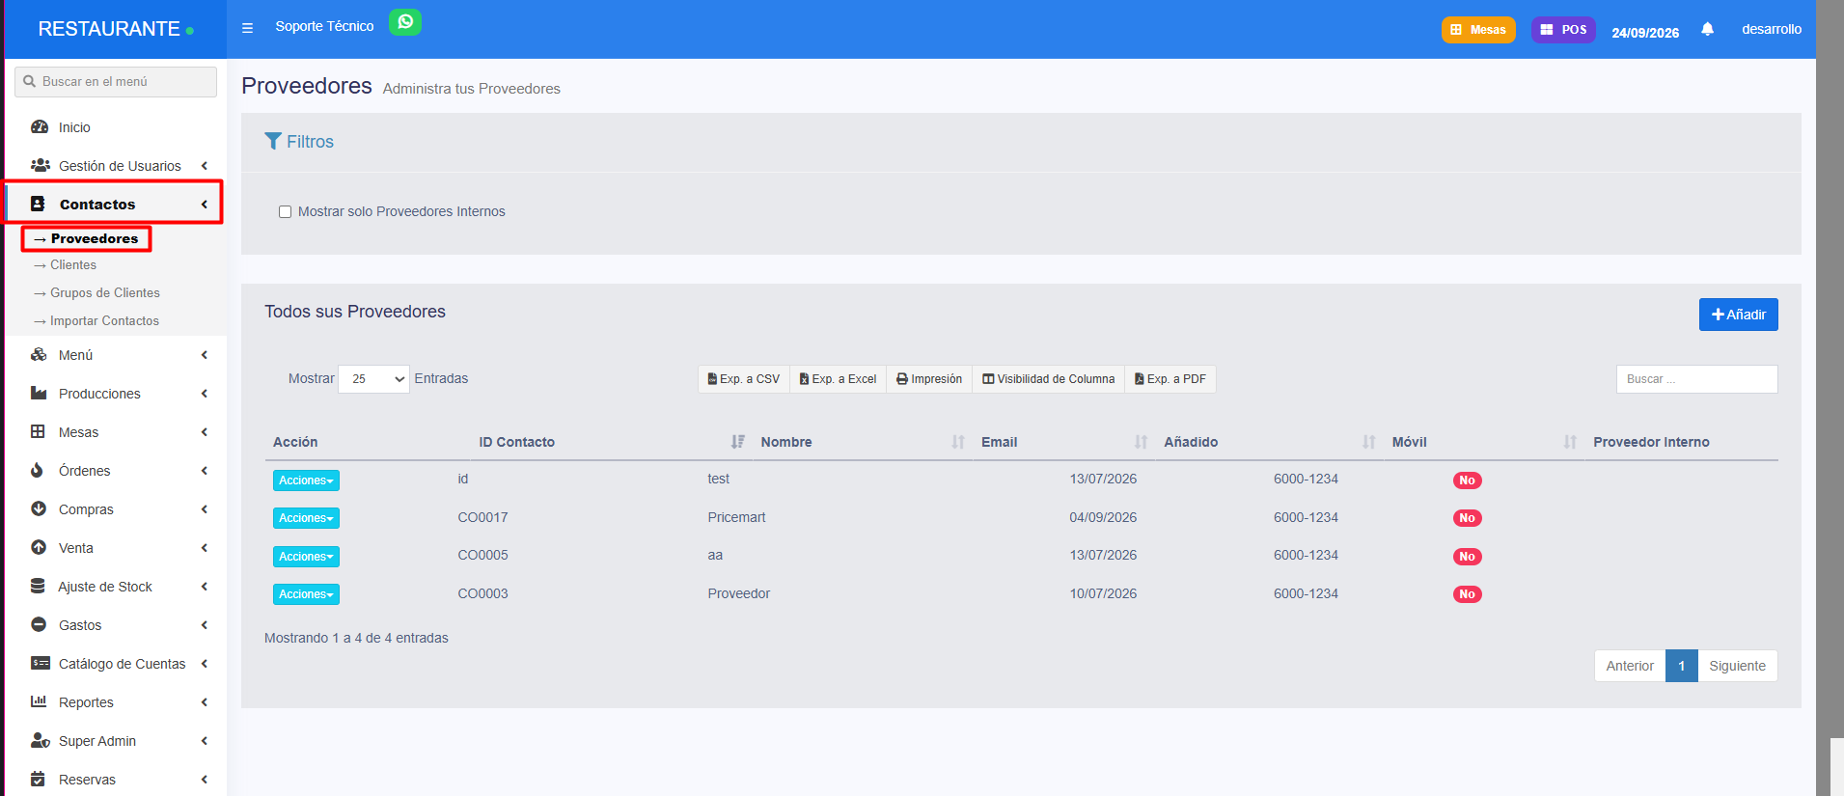Focus the Buscar table search field
The height and width of the screenshot is (796, 1844).
tap(1696, 379)
